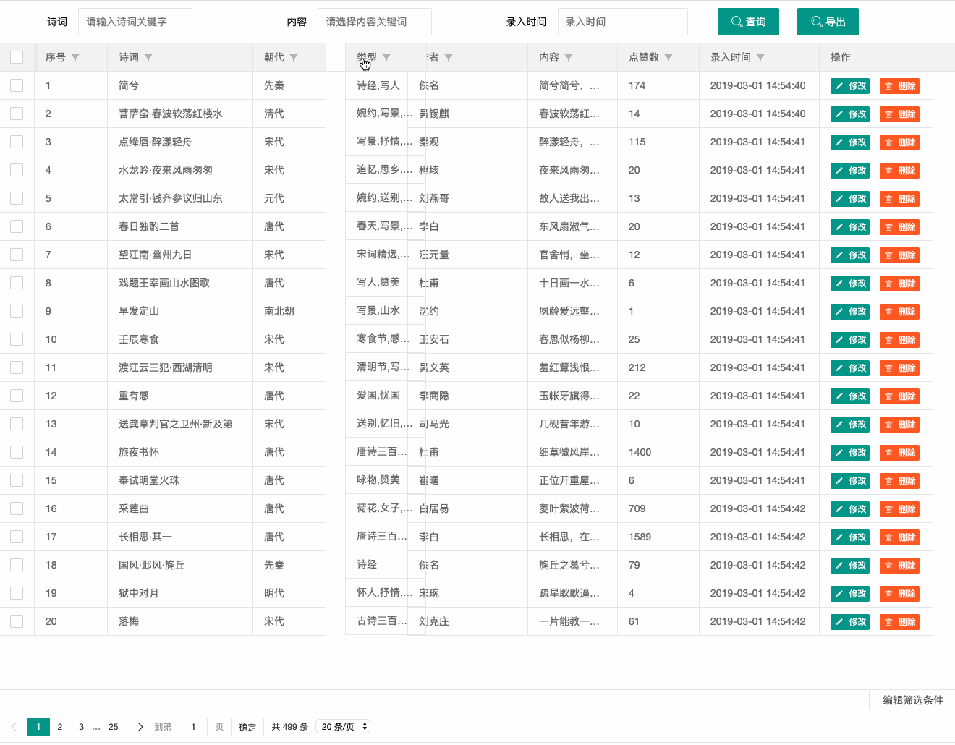Jump to page 25 in pagination

click(114, 727)
